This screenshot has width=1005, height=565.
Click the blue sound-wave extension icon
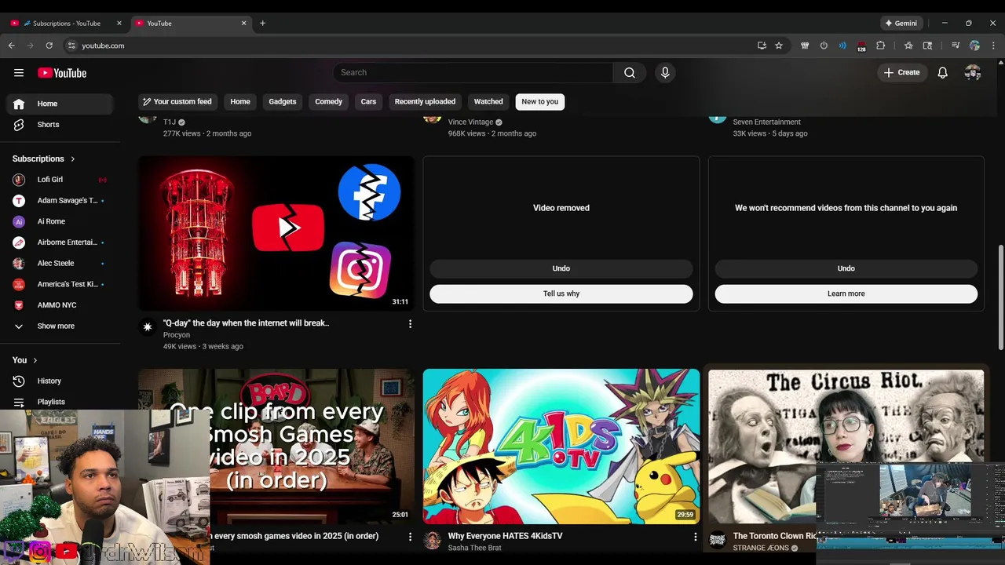842,46
